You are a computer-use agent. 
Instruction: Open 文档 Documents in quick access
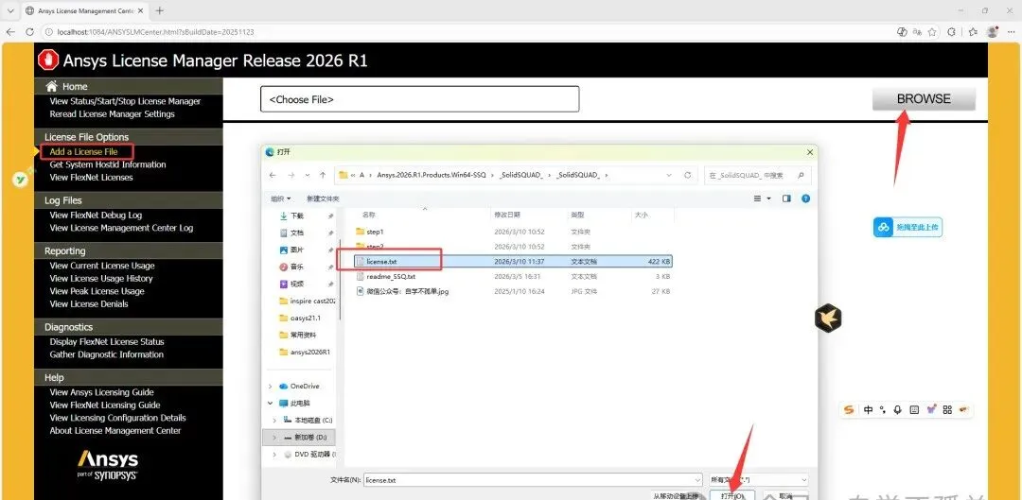coord(297,233)
